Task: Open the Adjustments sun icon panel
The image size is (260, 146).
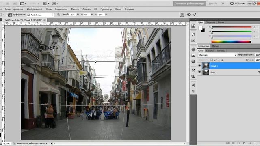Action: (x=193, y=49)
